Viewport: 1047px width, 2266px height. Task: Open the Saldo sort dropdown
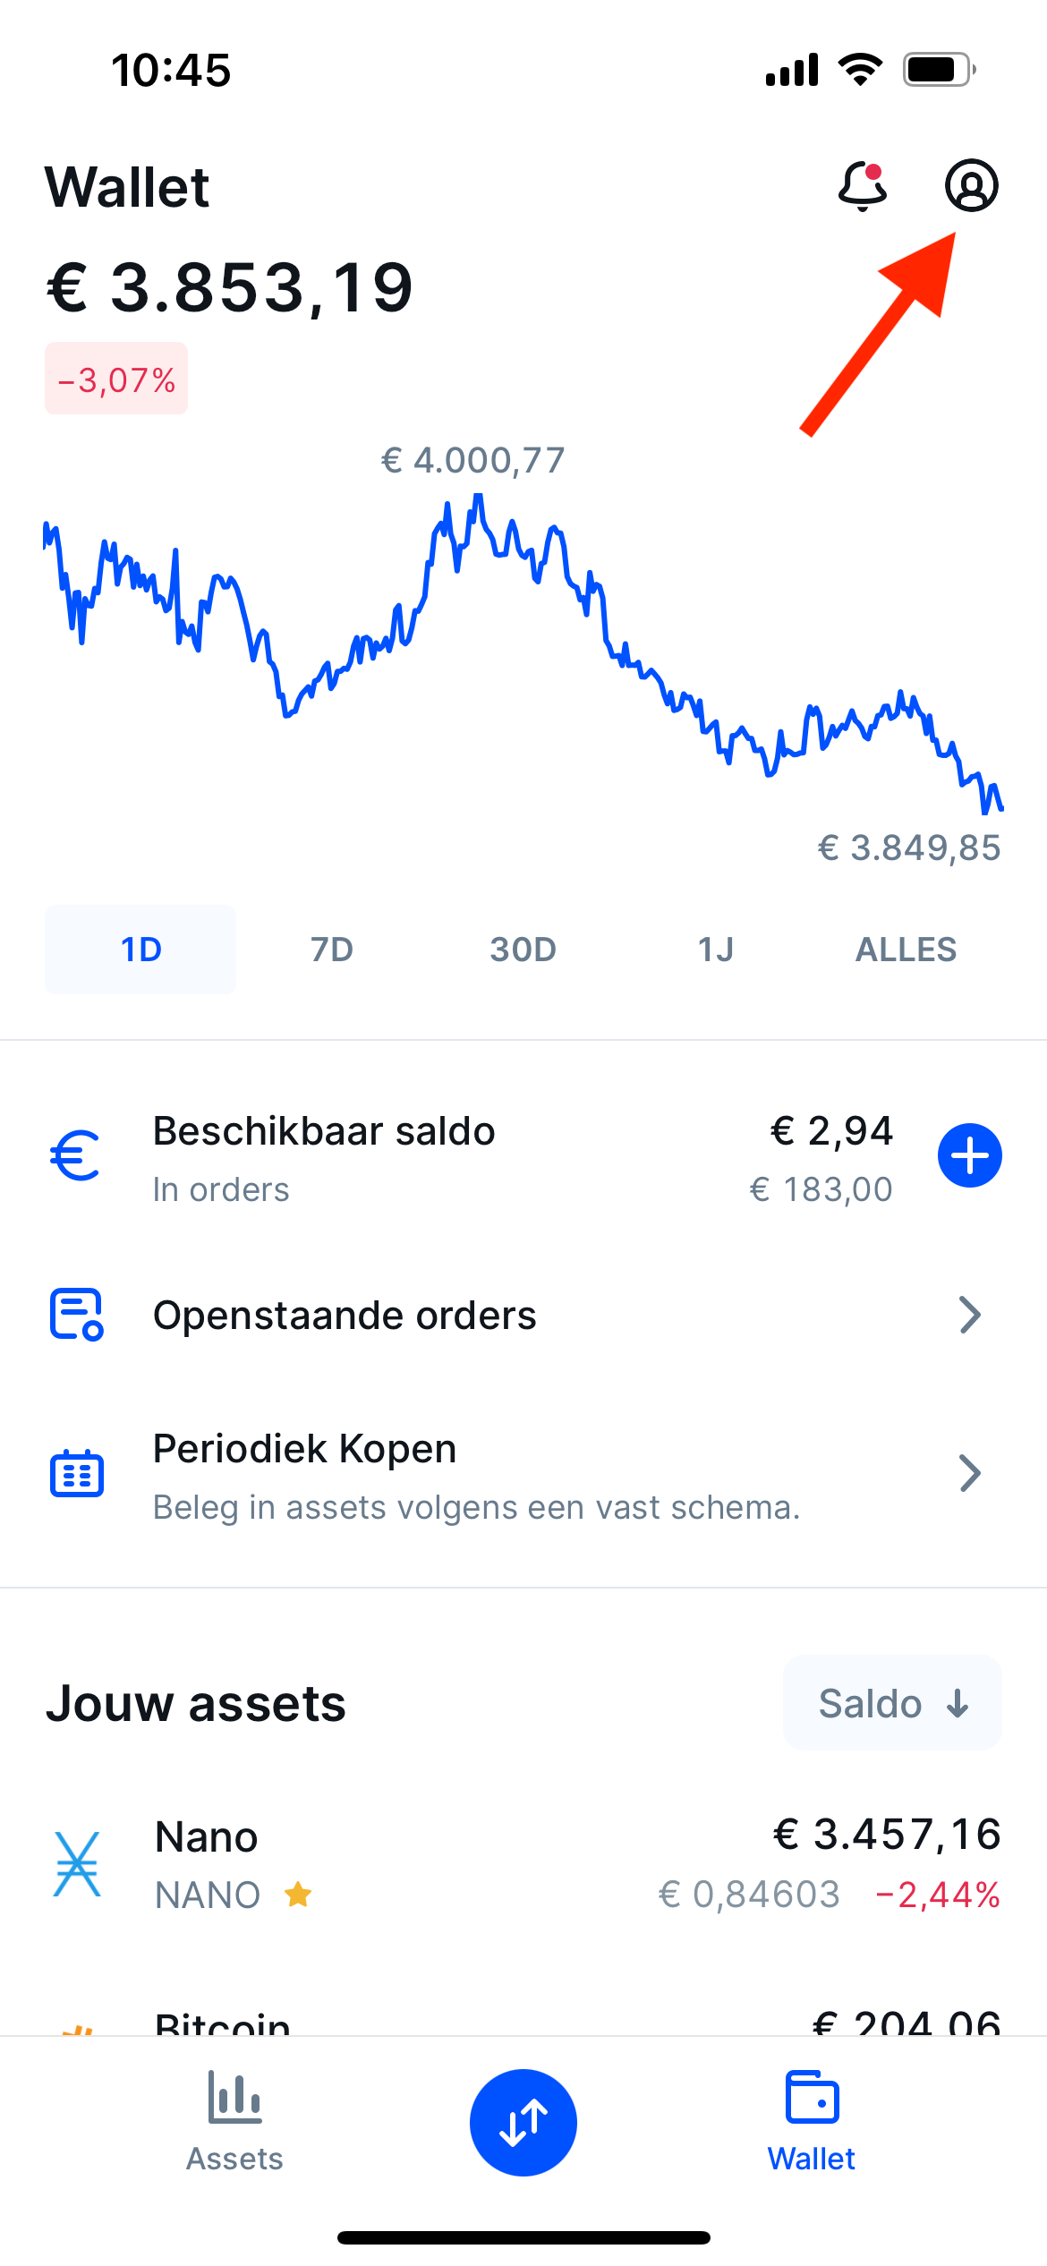pyautogui.click(x=892, y=1703)
